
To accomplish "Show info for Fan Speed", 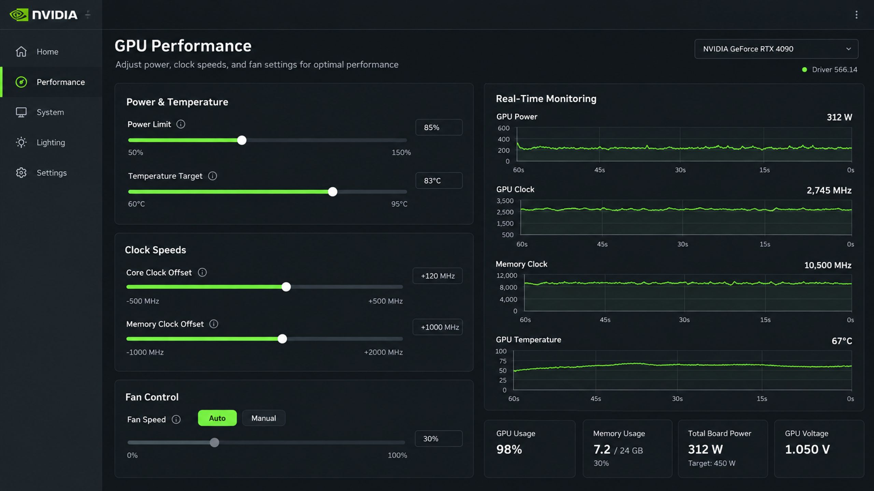I will pos(176,419).
